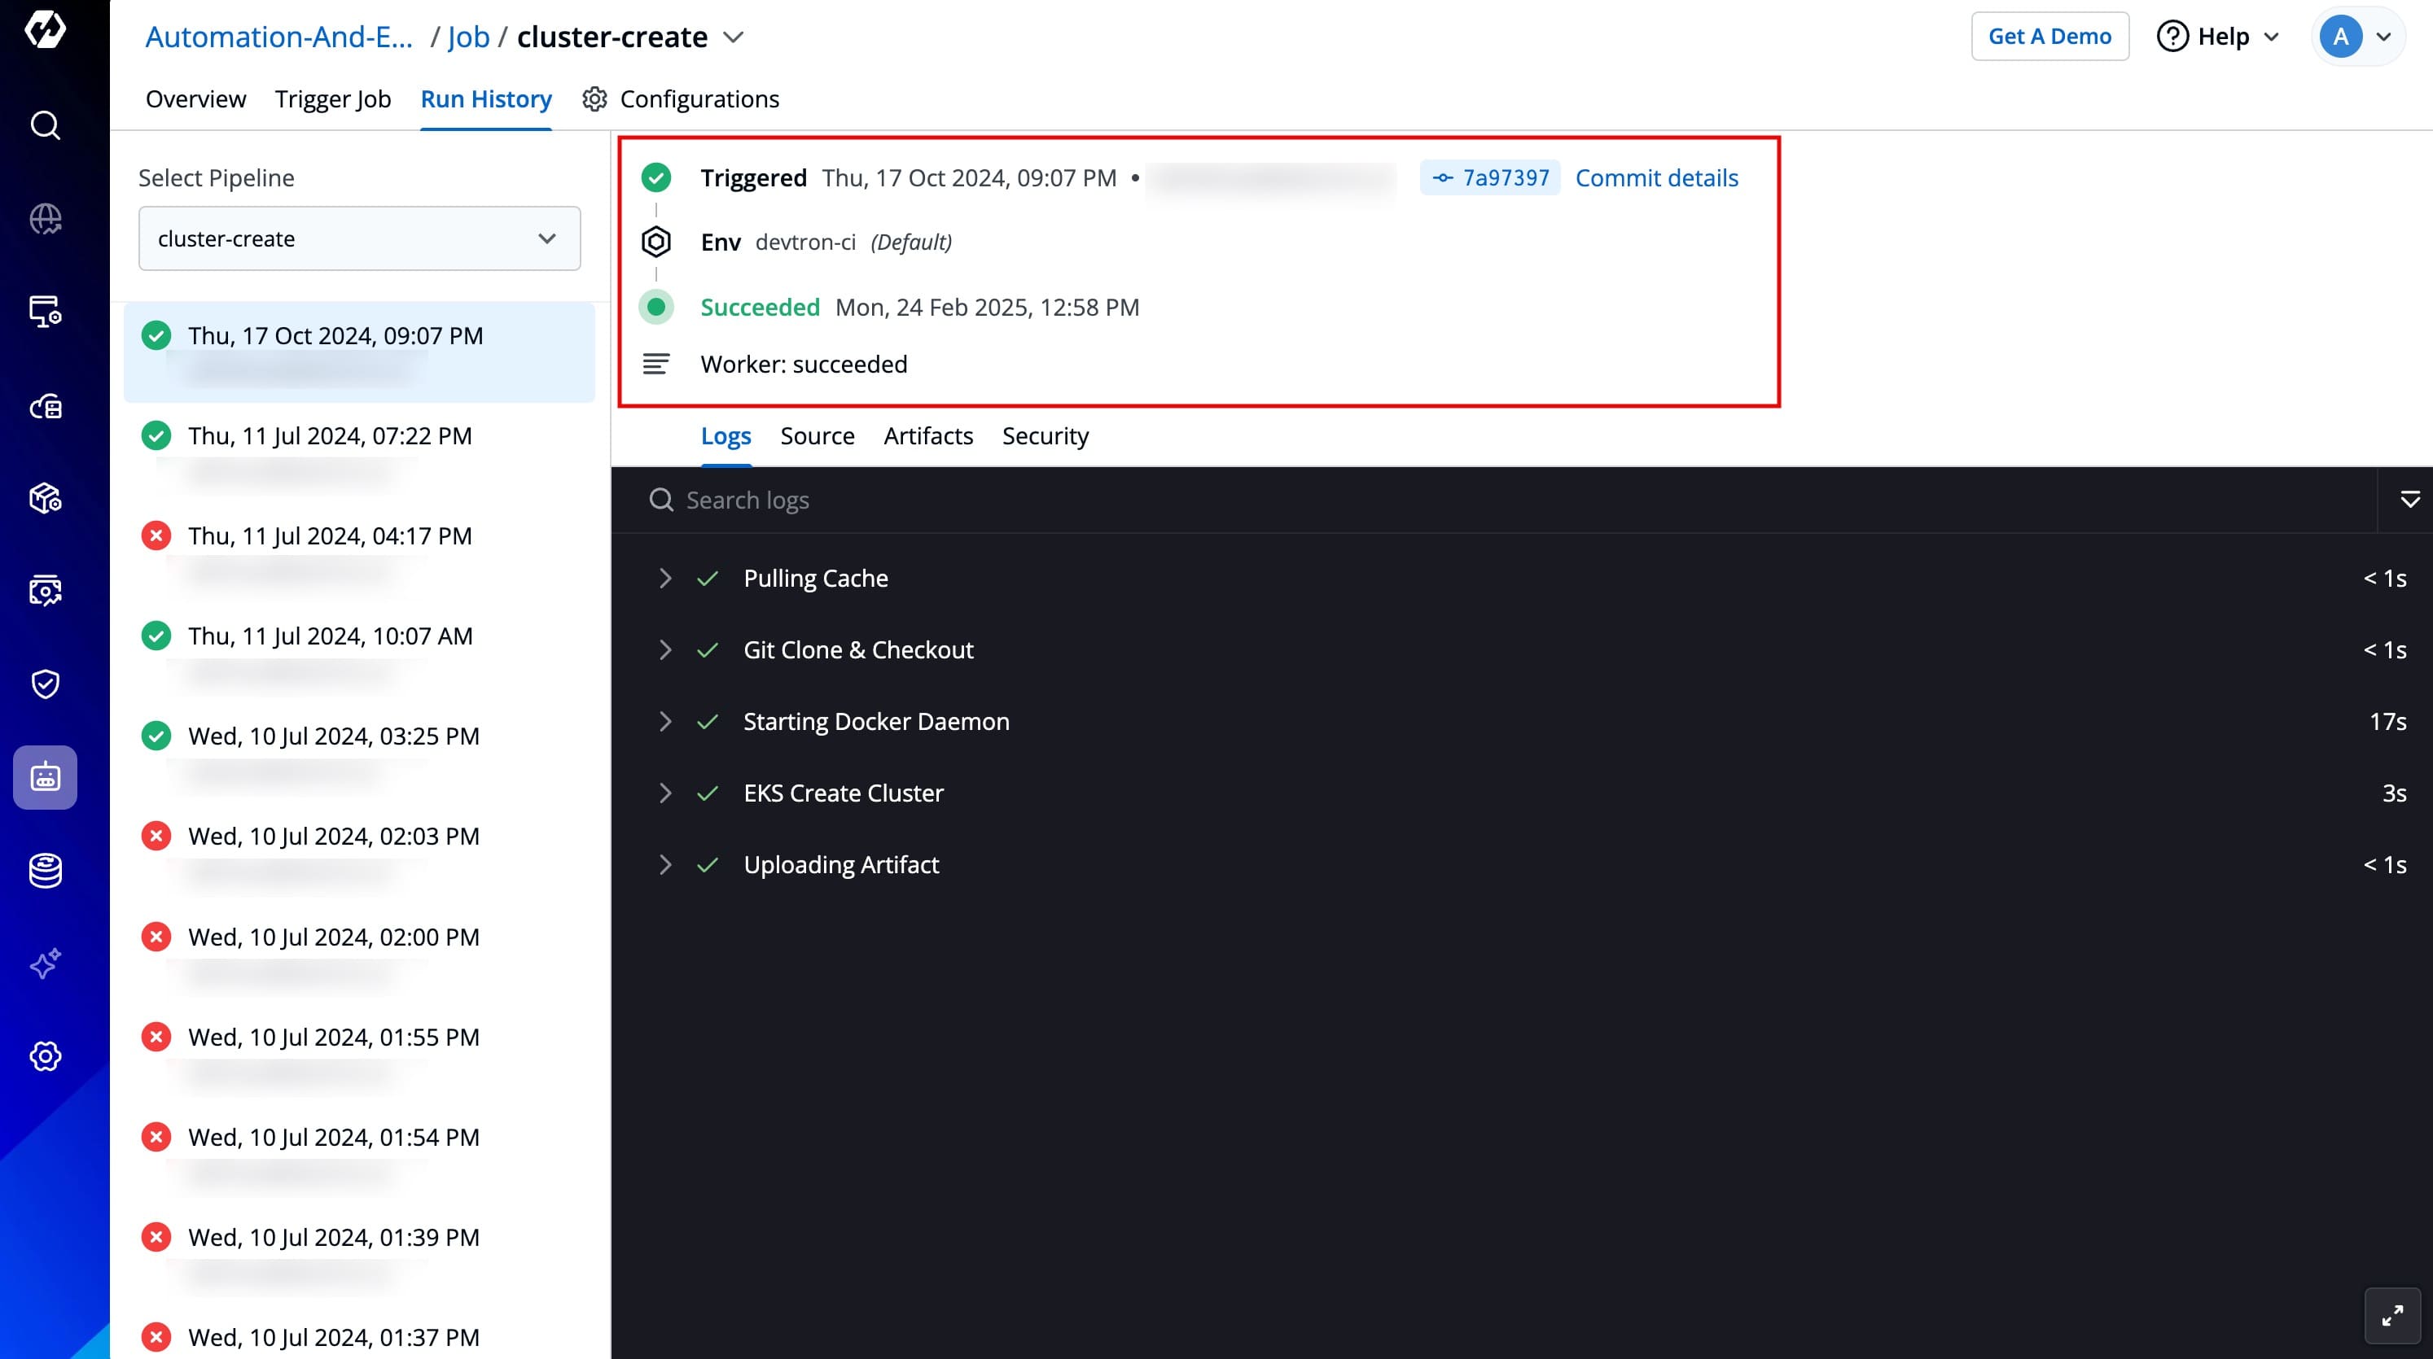Expand Starting Docker Daemon log stage
The width and height of the screenshot is (2433, 1359).
coord(665,721)
